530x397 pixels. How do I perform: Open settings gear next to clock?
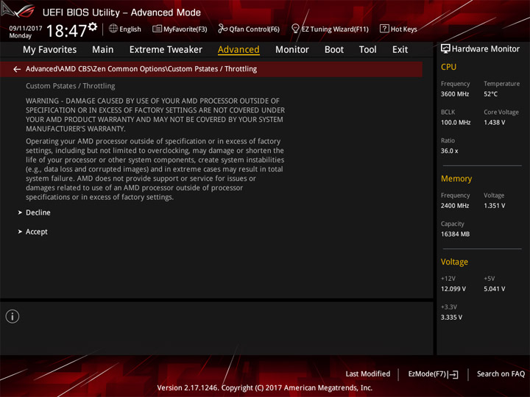[93, 26]
